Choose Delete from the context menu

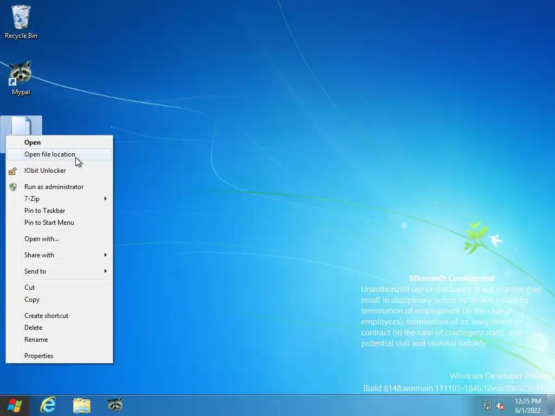(x=60, y=328)
